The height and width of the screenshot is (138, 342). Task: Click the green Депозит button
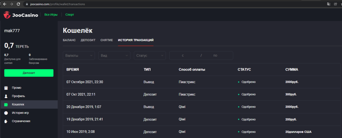(29, 73)
